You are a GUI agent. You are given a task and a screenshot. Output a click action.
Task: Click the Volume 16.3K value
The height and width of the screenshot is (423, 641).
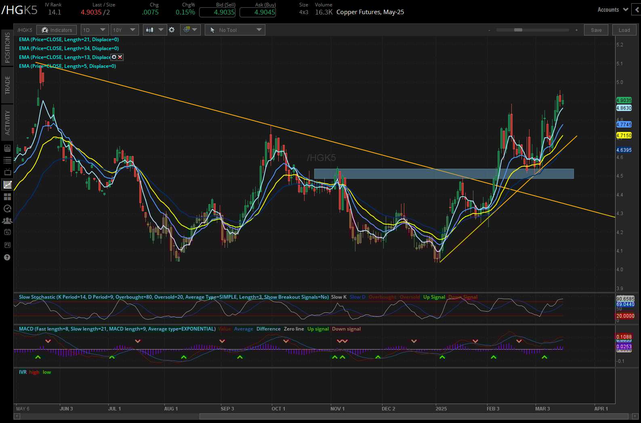coord(324,12)
